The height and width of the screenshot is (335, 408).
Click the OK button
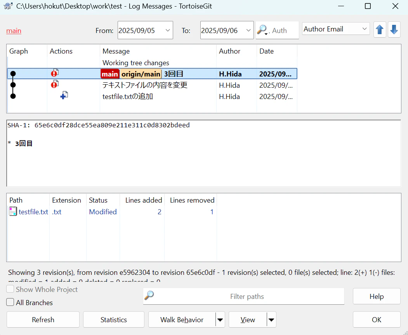377,319
